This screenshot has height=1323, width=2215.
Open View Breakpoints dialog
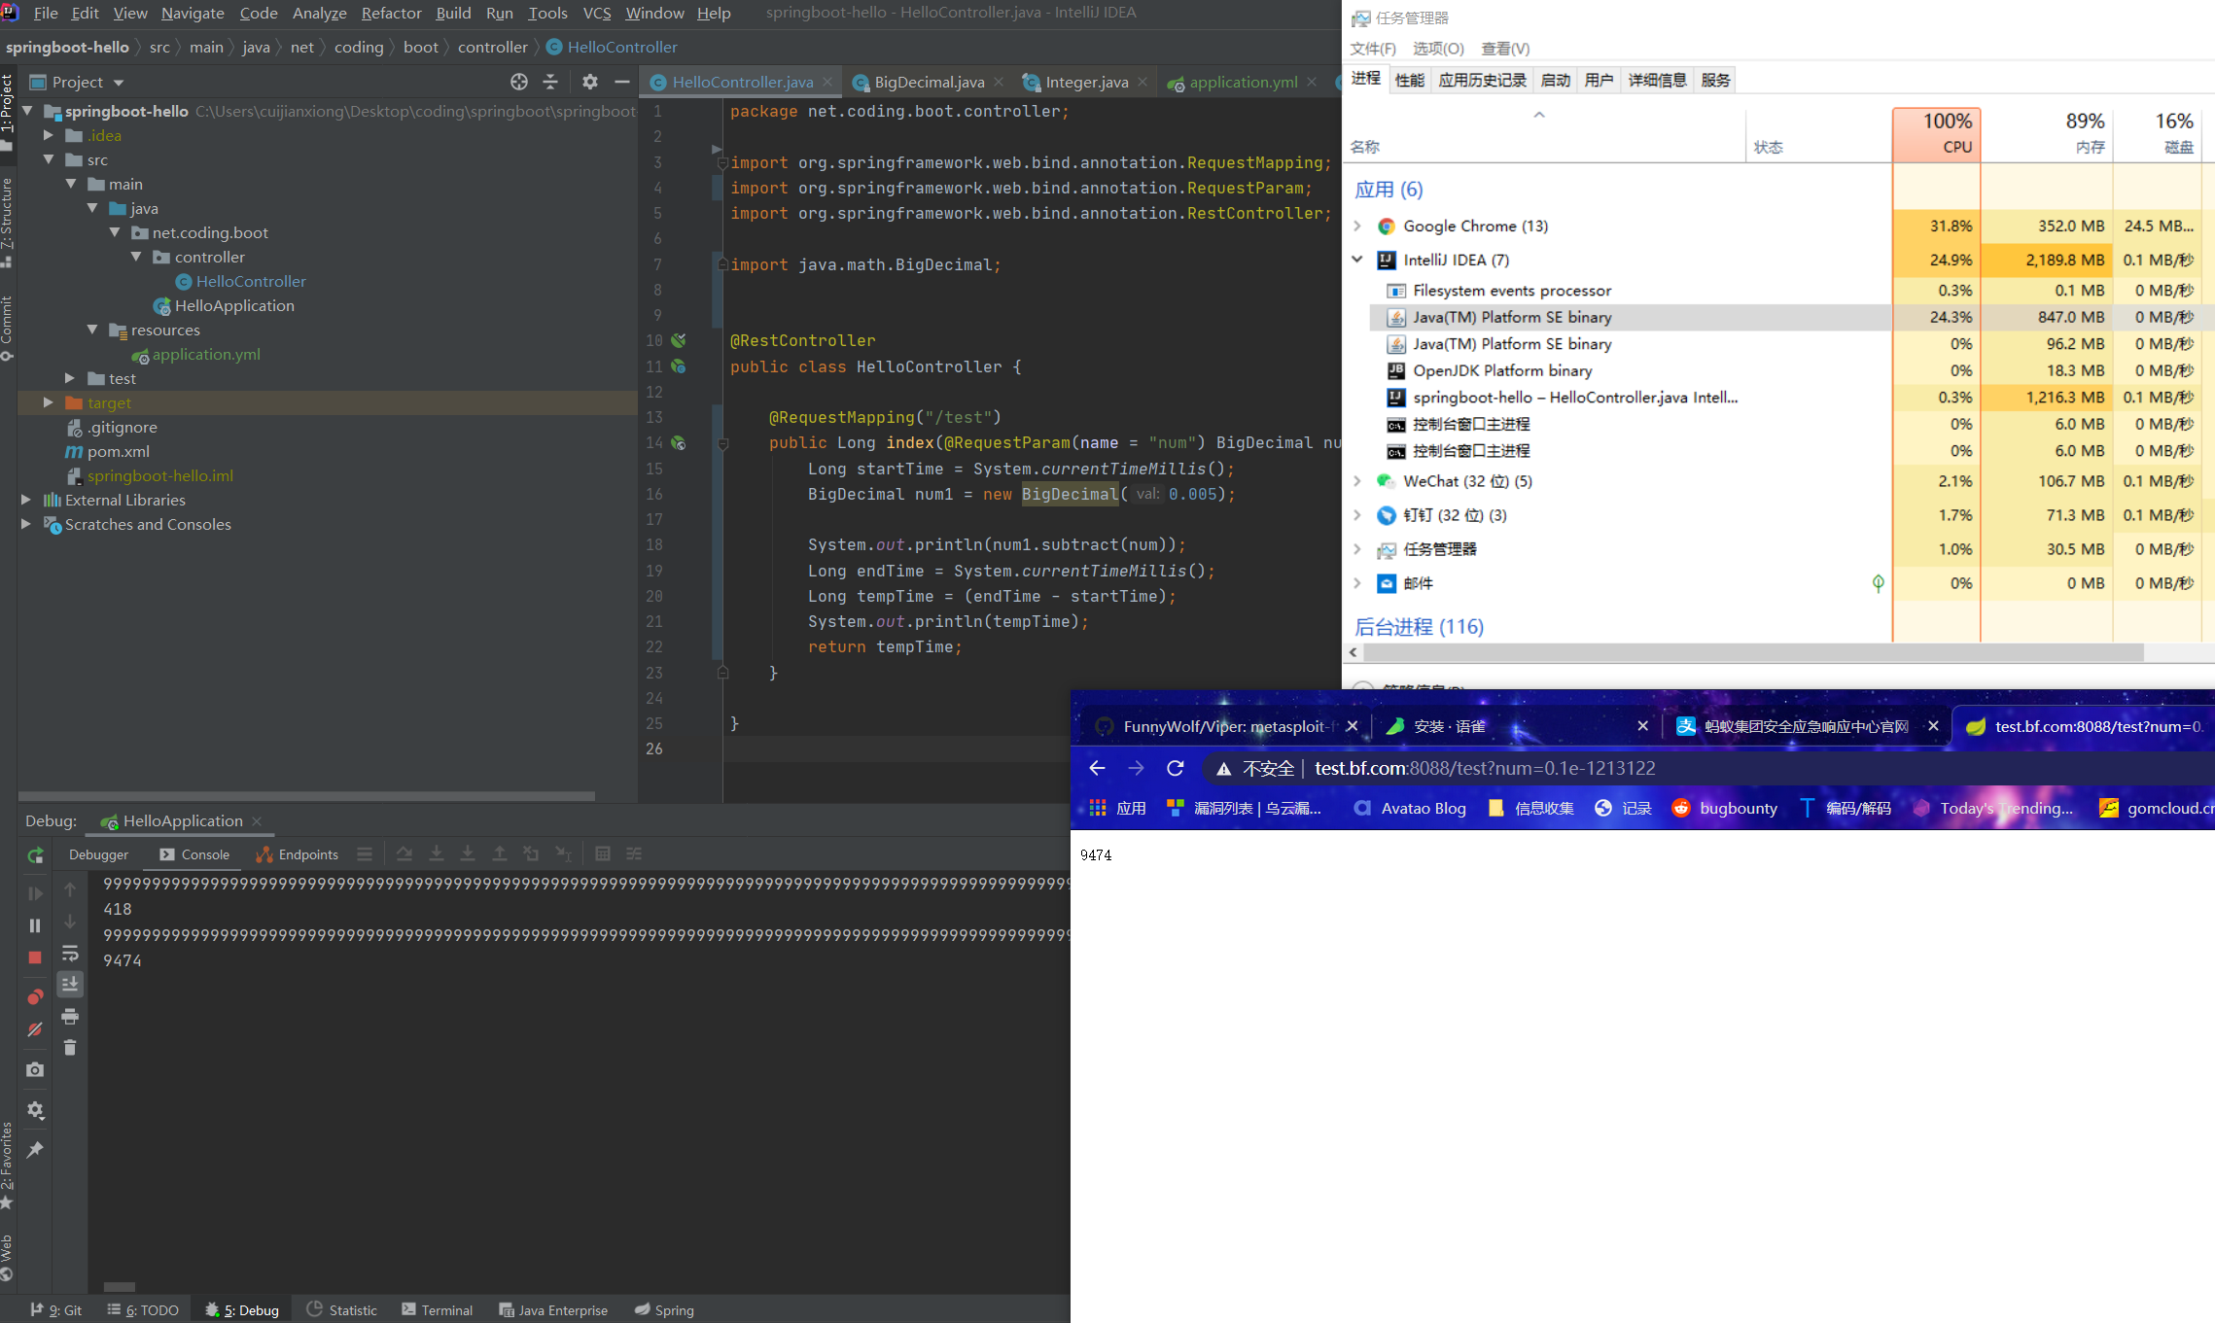click(x=35, y=997)
